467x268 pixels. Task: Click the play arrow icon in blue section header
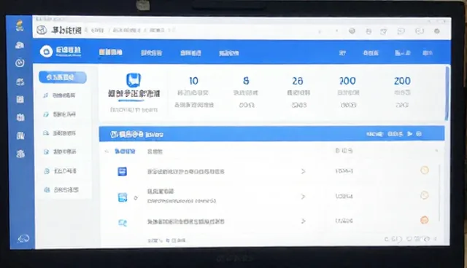(410, 134)
